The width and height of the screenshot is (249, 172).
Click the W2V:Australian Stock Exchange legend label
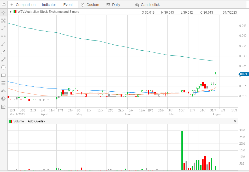[48, 12]
